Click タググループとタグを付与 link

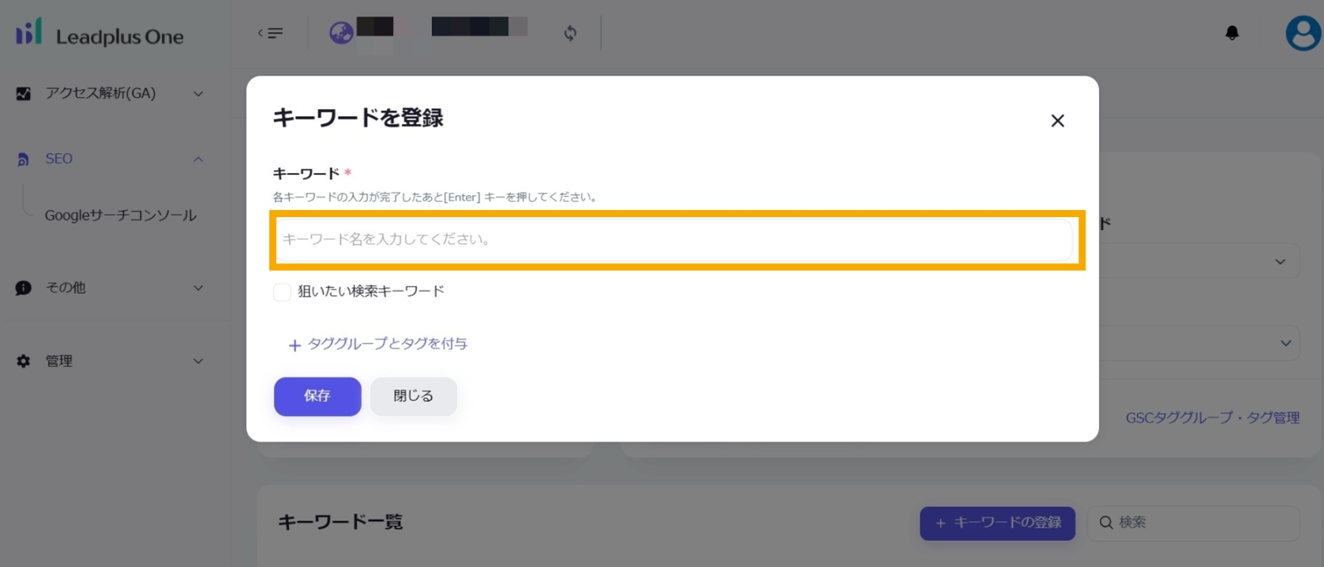378,344
